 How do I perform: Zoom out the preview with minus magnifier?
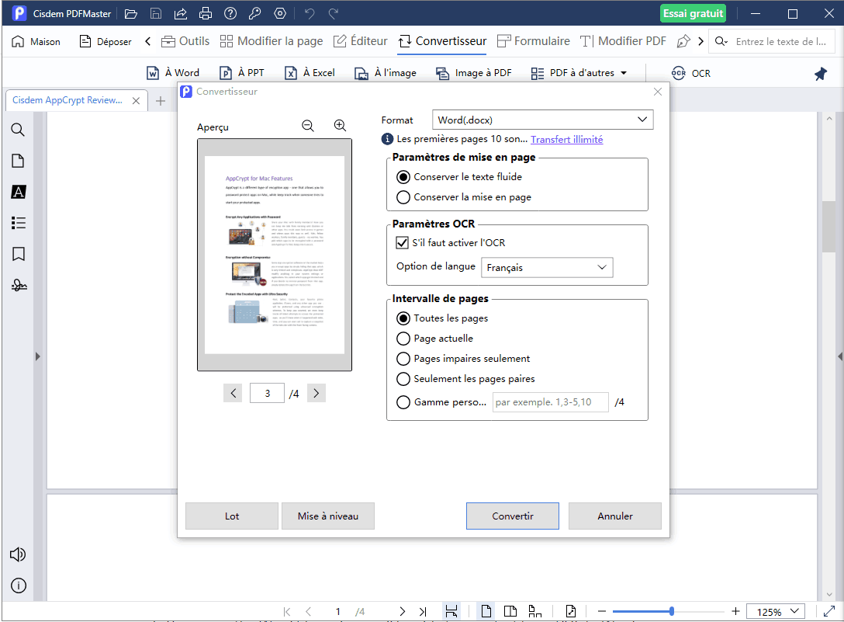308,126
